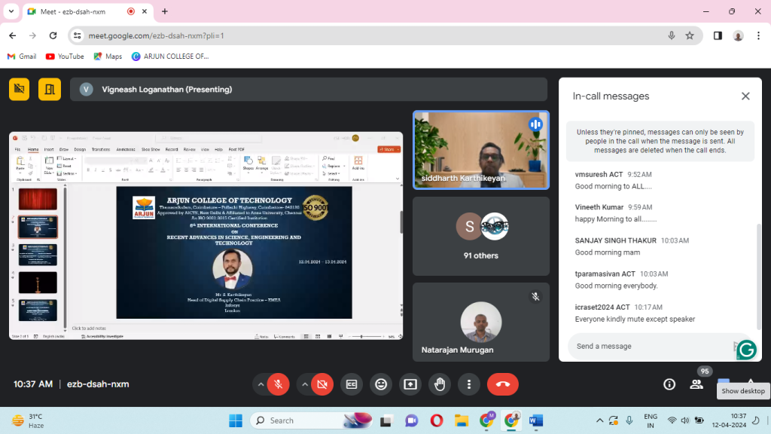
Task: Click the Grammarly icon in message box
Action: click(x=746, y=350)
